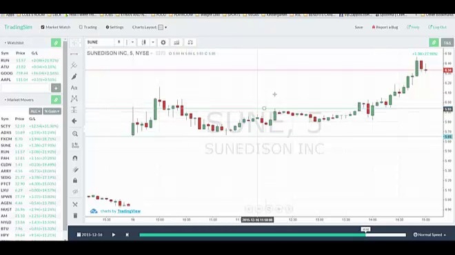Toggle stay in drawing mode pencil

[x=75, y=170]
